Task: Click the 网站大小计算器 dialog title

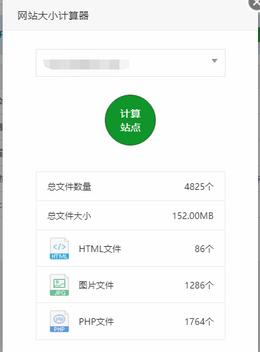Action: [x=53, y=16]
